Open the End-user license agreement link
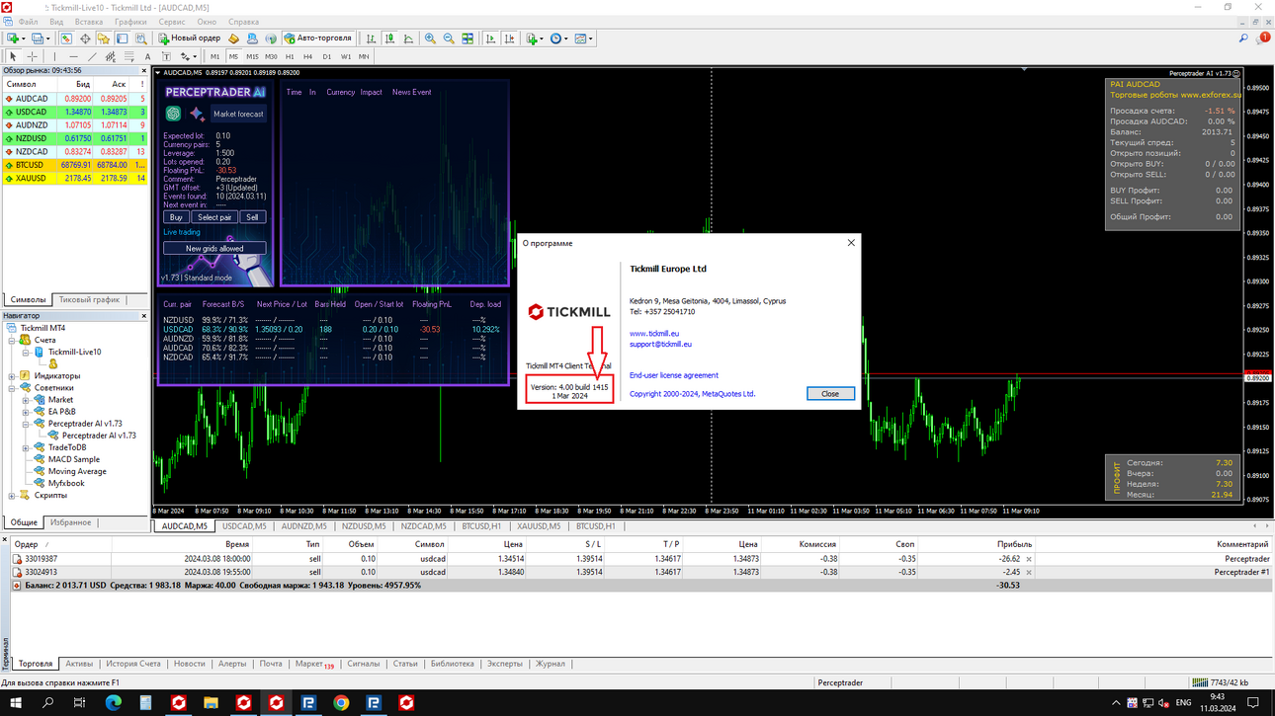 (x=674, y=375)
